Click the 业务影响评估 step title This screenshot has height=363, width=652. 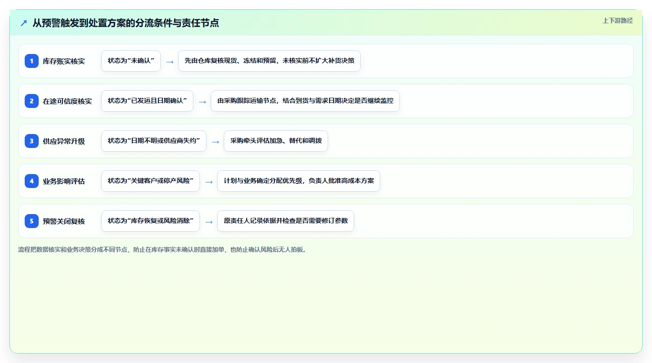[x=64, y=181]
